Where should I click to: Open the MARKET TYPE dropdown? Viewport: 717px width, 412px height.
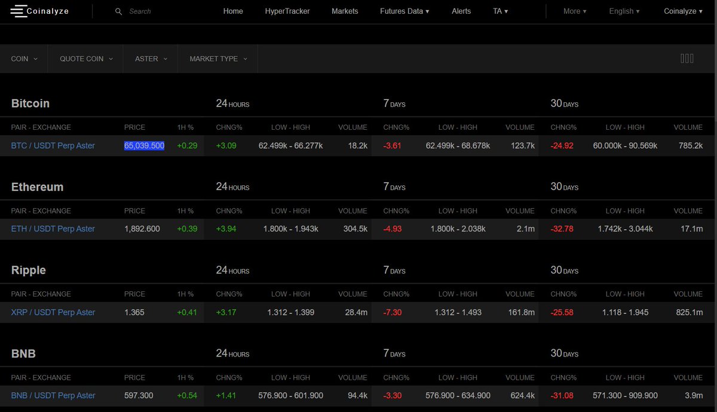(217, 59)
